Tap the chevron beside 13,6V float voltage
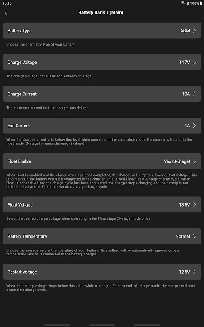Screen dimensions: 204x327 tap(195, 205)
